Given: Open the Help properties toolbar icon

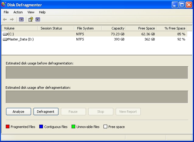Looking at the screenshot, I should point(30,19).
